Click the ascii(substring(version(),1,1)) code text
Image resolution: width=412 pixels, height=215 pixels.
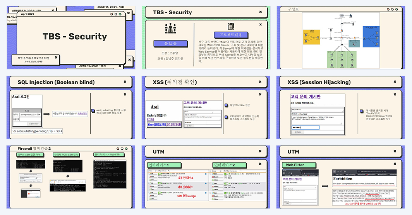(37, 131)
